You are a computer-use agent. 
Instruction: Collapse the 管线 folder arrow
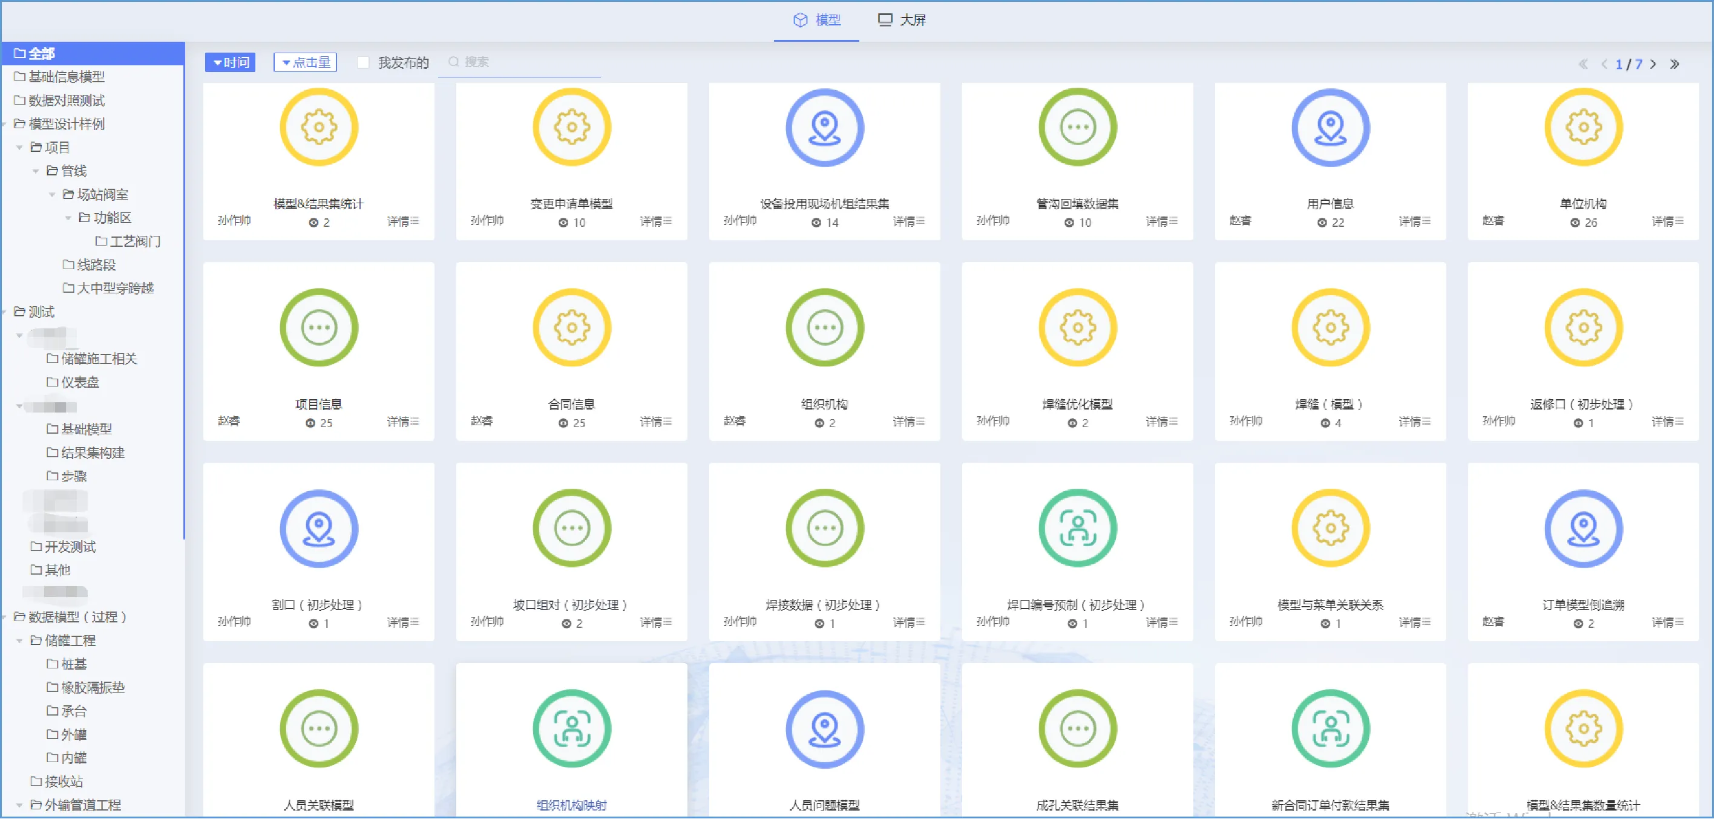pos(36,171)
